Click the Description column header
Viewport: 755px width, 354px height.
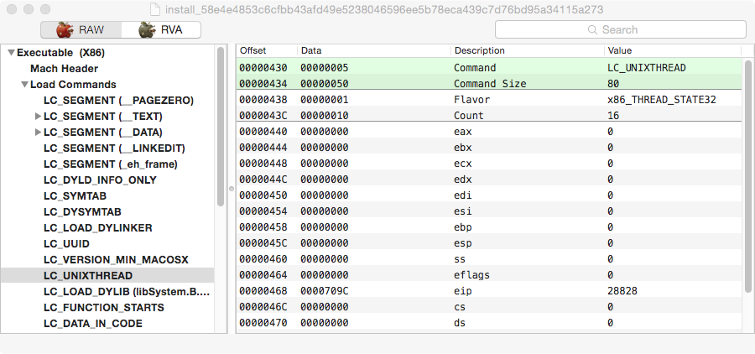click(x=479, y=50)
